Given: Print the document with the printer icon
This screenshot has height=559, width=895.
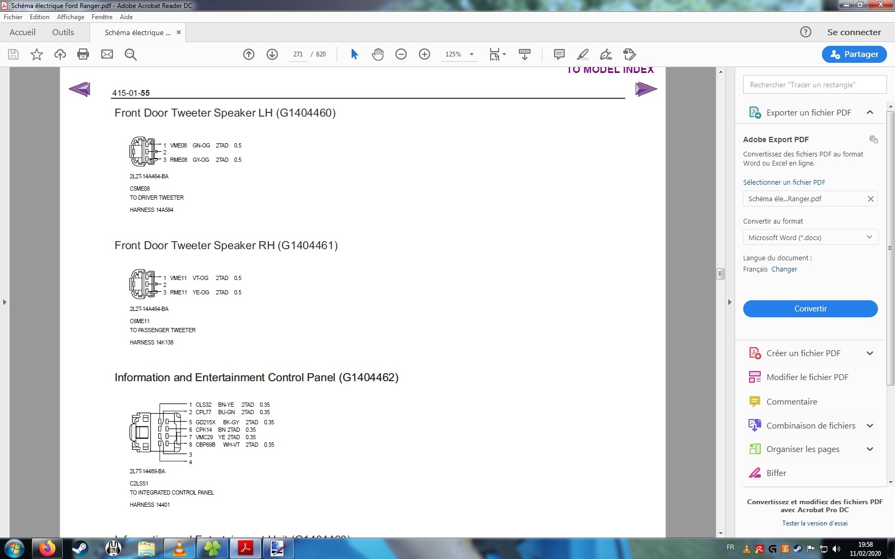Looking at the screenshot, I should click(x=83, y=54).
